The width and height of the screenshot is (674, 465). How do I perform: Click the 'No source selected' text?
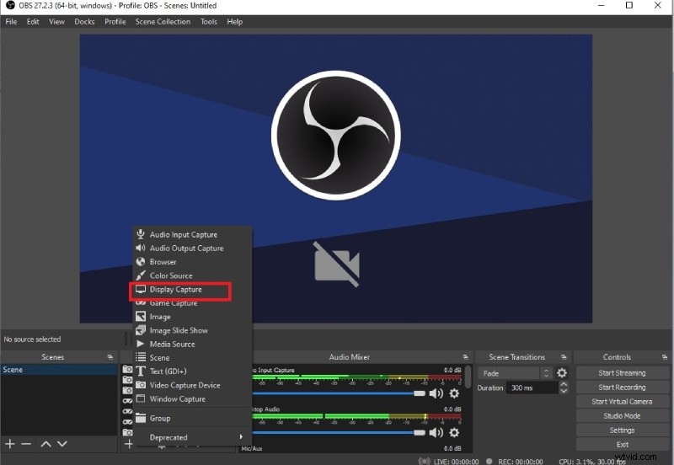click(x=32, y=339)
